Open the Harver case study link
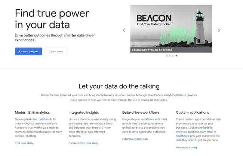The width and height of the screenshot is (243, 156). [x=186, y=147]
